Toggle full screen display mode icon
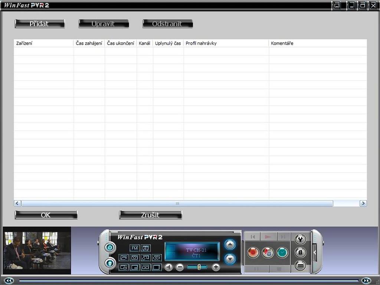380x285 pixels. click(156, 267)
